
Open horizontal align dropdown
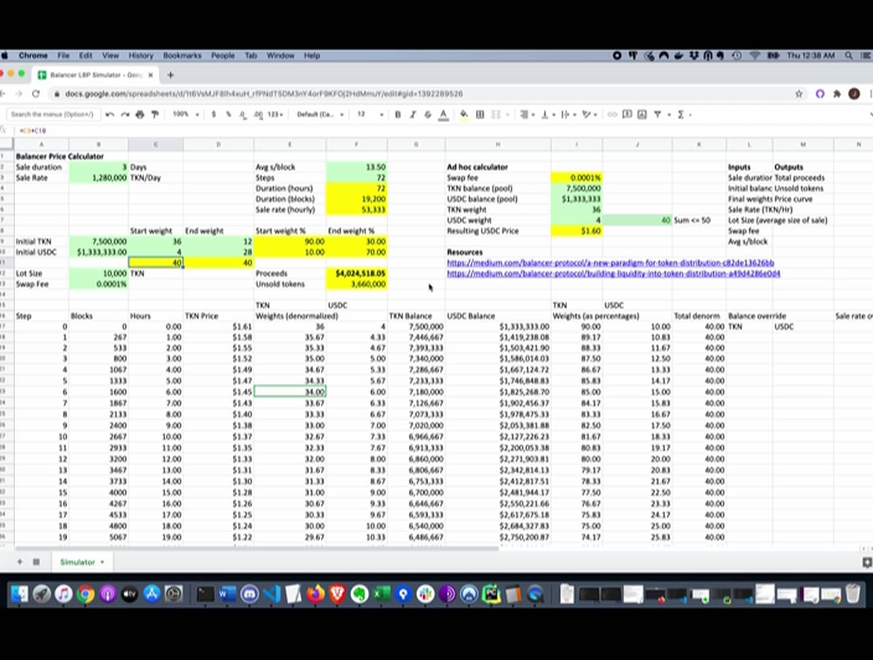(x=528, y=114)
